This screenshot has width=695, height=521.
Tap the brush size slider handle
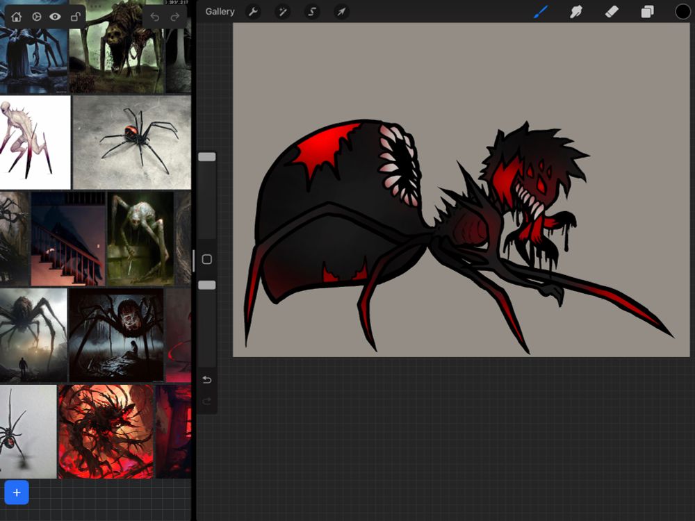pos(207,158)
